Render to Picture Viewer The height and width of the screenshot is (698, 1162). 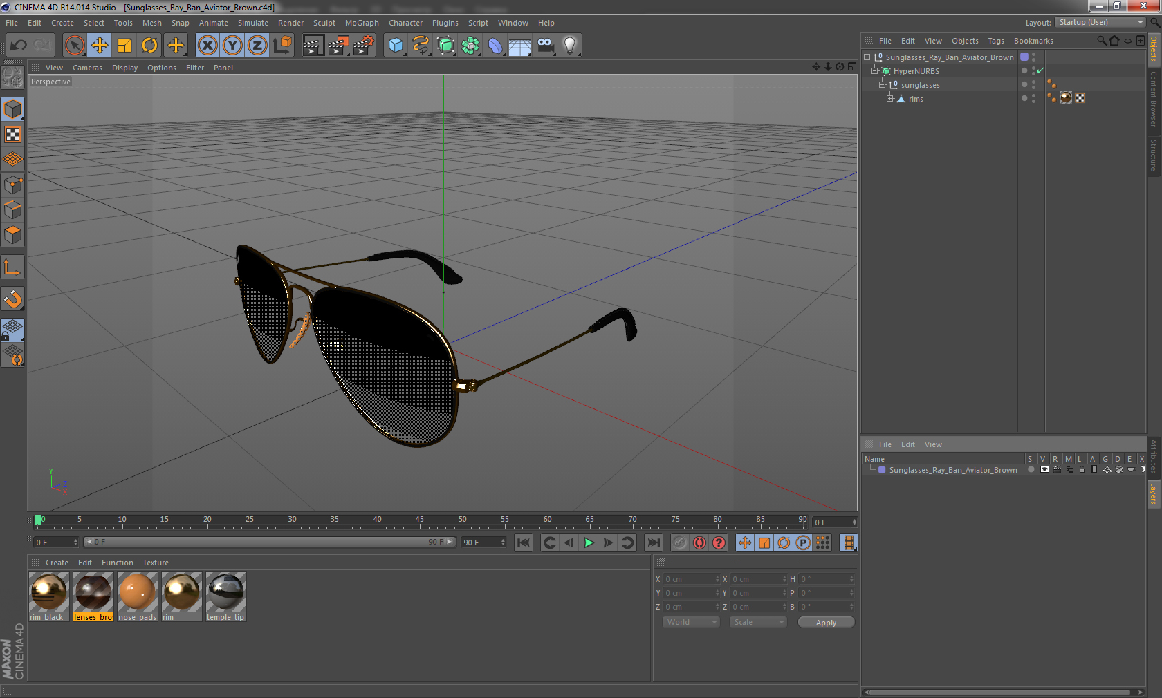click(338, 46)
